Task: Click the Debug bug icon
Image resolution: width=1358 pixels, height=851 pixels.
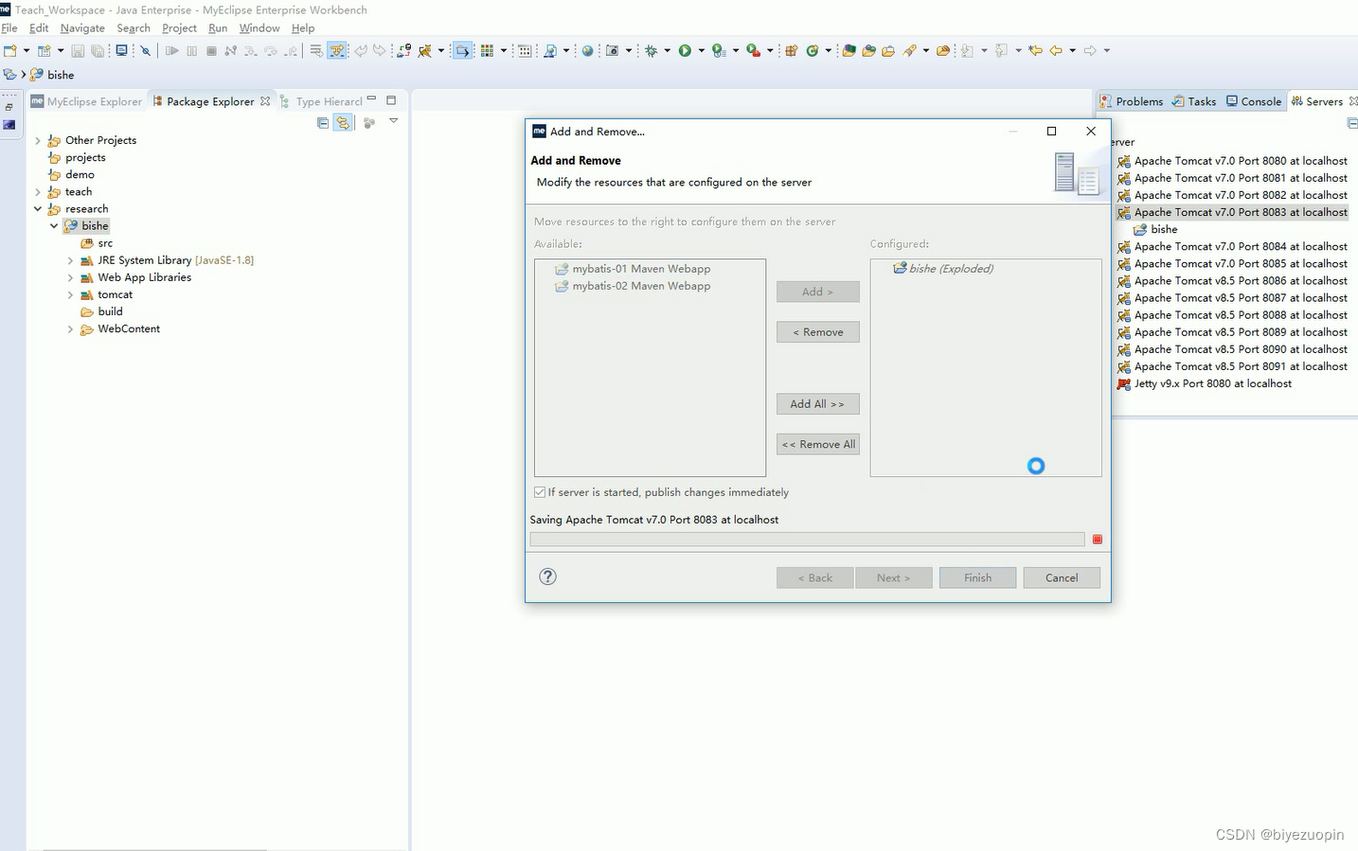Action: (651, 50)
